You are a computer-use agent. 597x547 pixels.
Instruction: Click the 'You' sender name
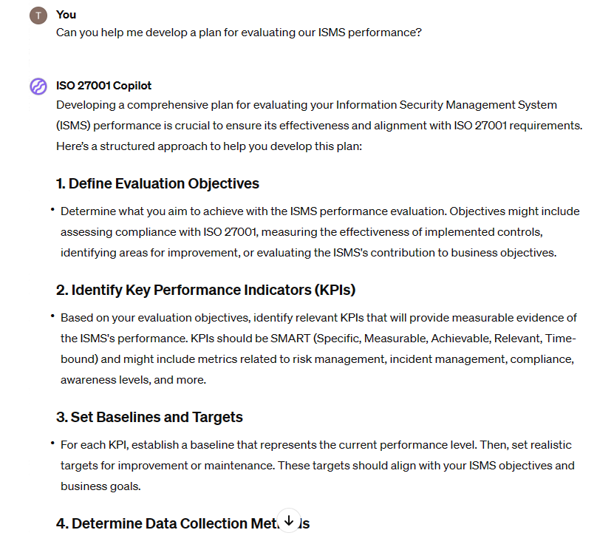[x=66, y=15]
